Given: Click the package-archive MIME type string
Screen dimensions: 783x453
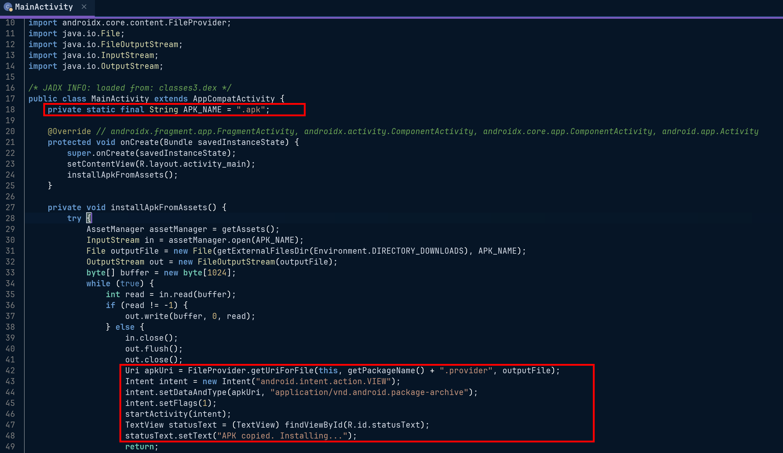Looking at the screenshot, I should [369, 392].
